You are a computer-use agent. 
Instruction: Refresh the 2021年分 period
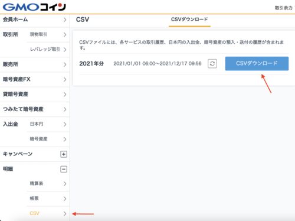pyautogui.click(x=212, y=64)
